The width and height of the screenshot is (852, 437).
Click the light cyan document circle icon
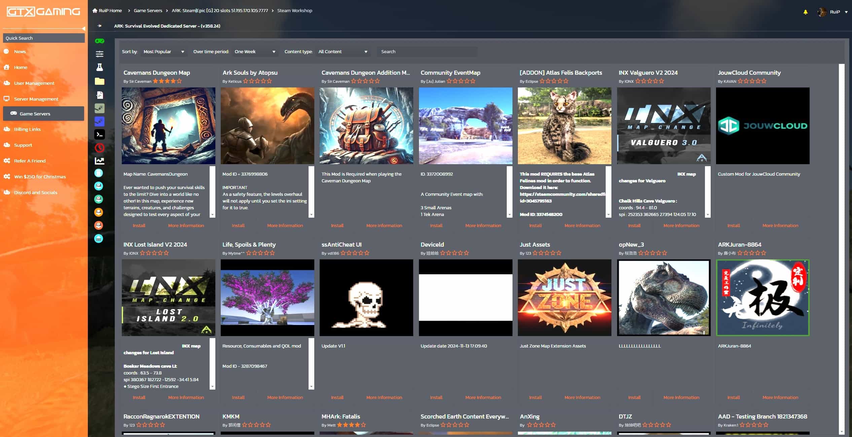(x=99, y=173)
